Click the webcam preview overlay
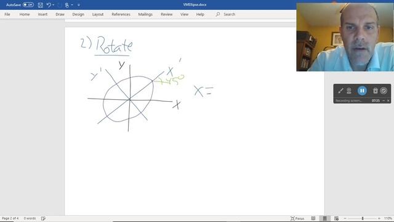 pos(345,37)
